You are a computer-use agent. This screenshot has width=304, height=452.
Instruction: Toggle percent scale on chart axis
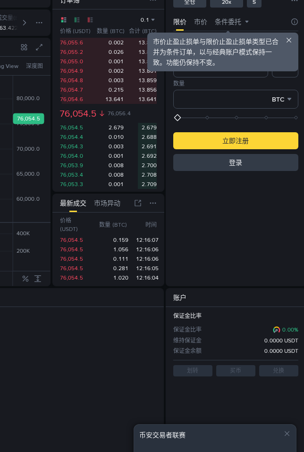coord(25,279)
